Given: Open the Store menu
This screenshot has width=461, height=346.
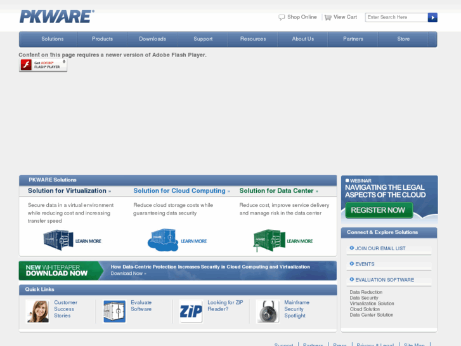Looking at the screenshot, I should pyautogui.click(x=403, y=39).
